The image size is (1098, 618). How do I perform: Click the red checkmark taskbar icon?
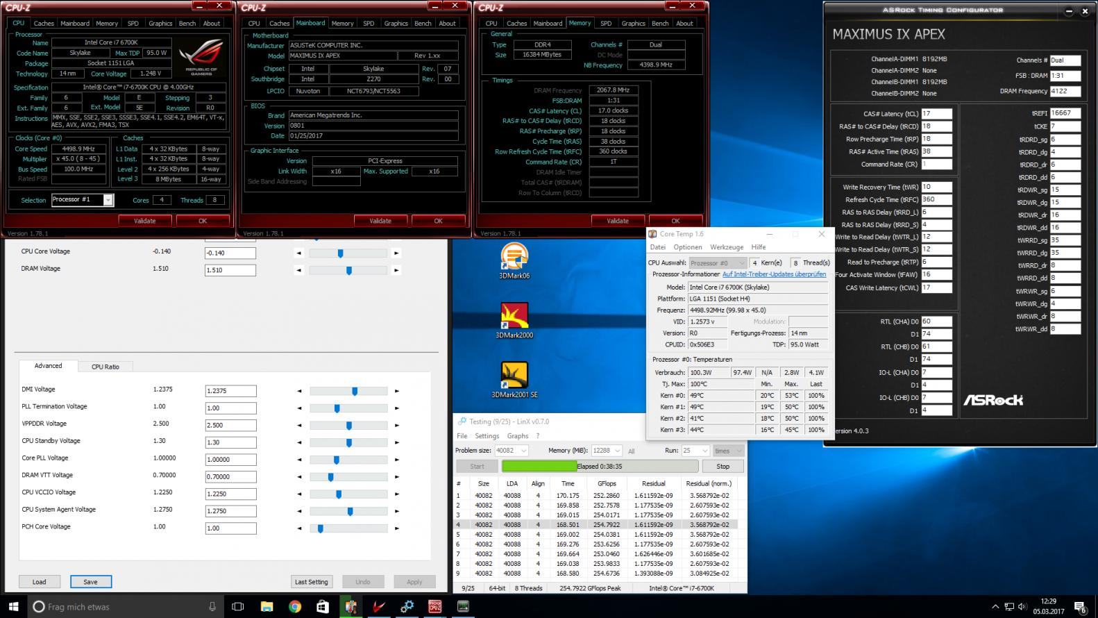tap(379, 606)
